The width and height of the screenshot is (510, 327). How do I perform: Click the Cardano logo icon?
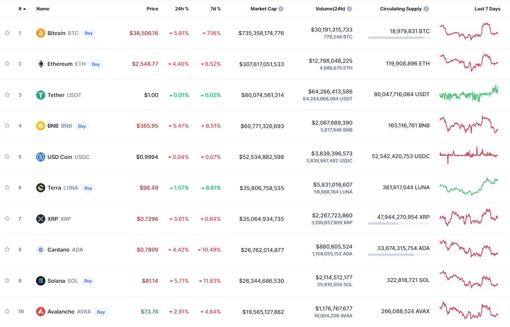click(x=40, y=250)
